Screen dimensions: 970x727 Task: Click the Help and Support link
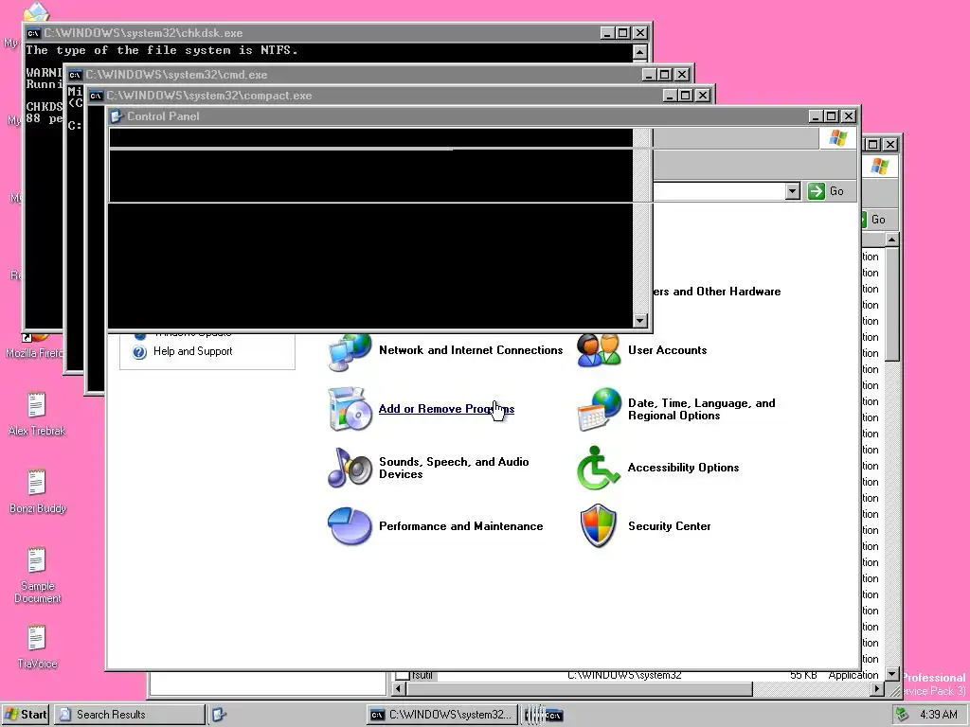(x=192, y=351)
